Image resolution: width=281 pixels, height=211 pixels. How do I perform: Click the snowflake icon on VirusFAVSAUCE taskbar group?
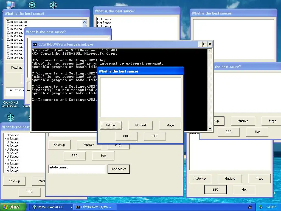coord(34,207)
